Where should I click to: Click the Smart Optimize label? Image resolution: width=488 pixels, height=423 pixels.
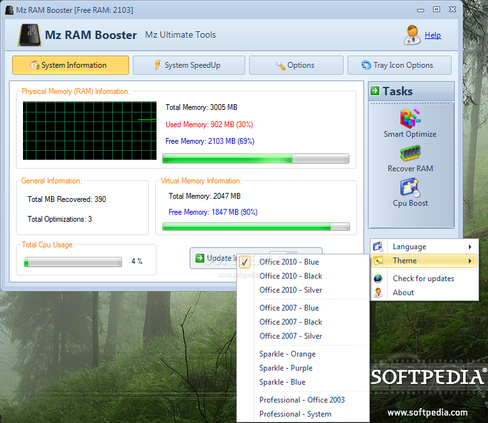click(410, 134)
